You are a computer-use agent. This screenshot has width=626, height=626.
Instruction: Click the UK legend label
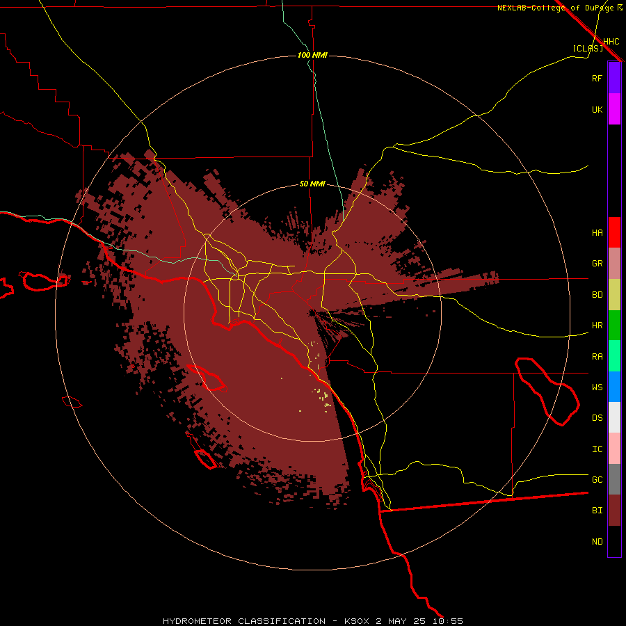(597, 109)
